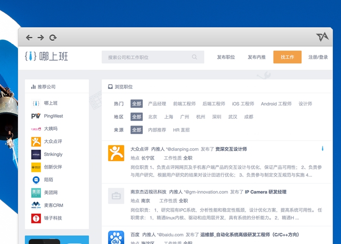341x244 pixels.
Task: Filter jobs by Android 工程师
Action: click(276, 104)
